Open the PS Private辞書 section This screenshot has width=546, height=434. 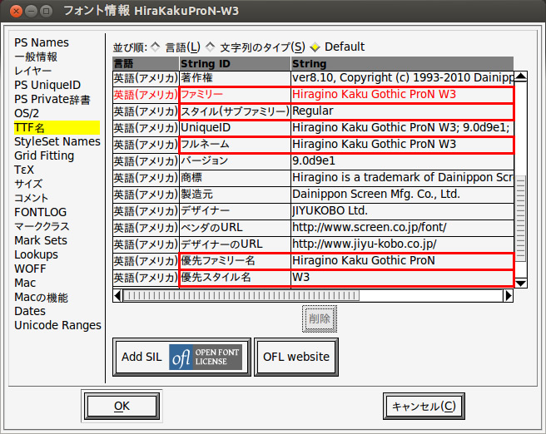52,99
